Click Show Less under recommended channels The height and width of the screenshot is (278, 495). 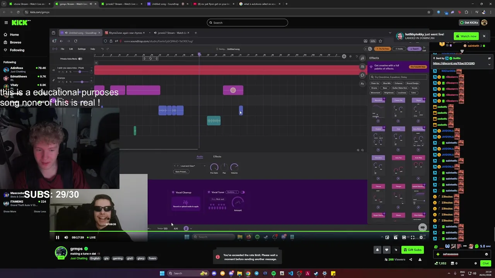pos(40,212)
